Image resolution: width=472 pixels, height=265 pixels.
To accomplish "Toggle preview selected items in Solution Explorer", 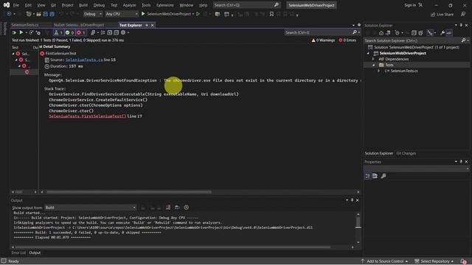I will click(x=449, y=32).
